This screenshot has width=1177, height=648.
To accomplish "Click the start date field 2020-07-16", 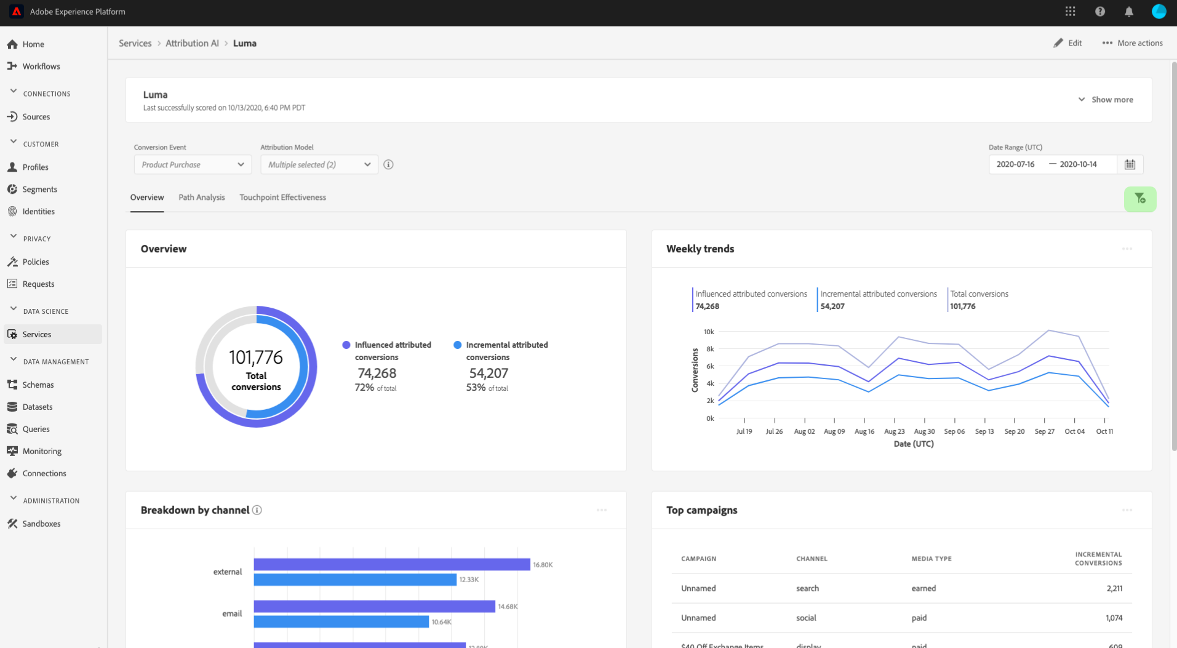I will click(1015, 164).
